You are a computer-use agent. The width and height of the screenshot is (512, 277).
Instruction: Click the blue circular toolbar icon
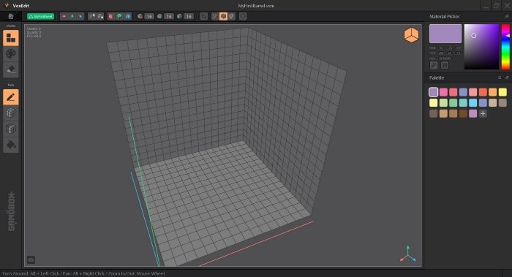coord(128,16)
